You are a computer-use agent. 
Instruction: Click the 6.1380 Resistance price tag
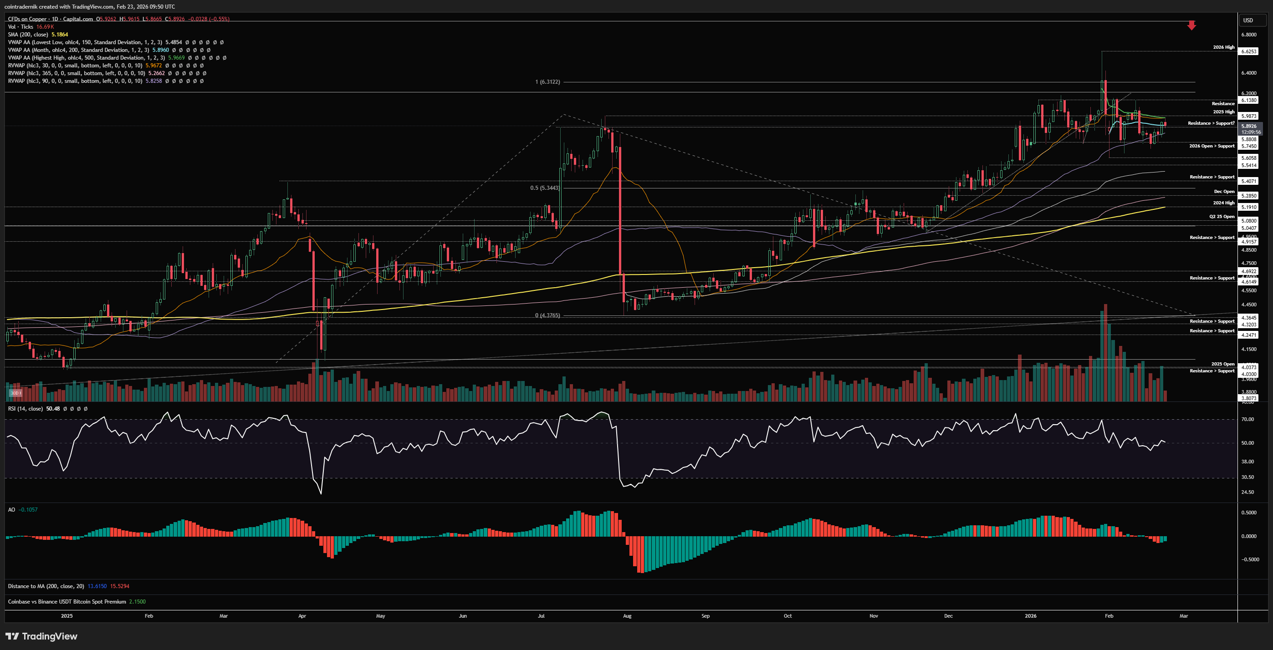(x=1249, y=100)
